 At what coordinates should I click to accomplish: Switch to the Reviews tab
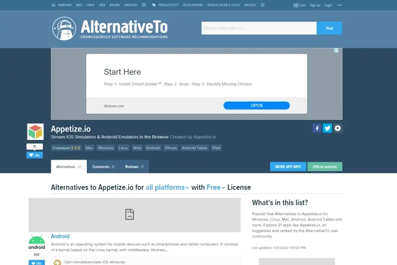pos(134,166)
